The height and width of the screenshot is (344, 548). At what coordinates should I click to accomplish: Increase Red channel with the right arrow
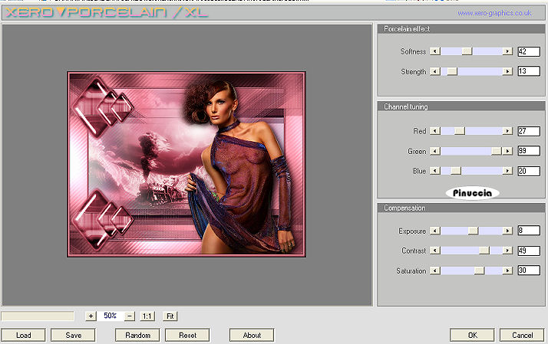click(507, 131)
